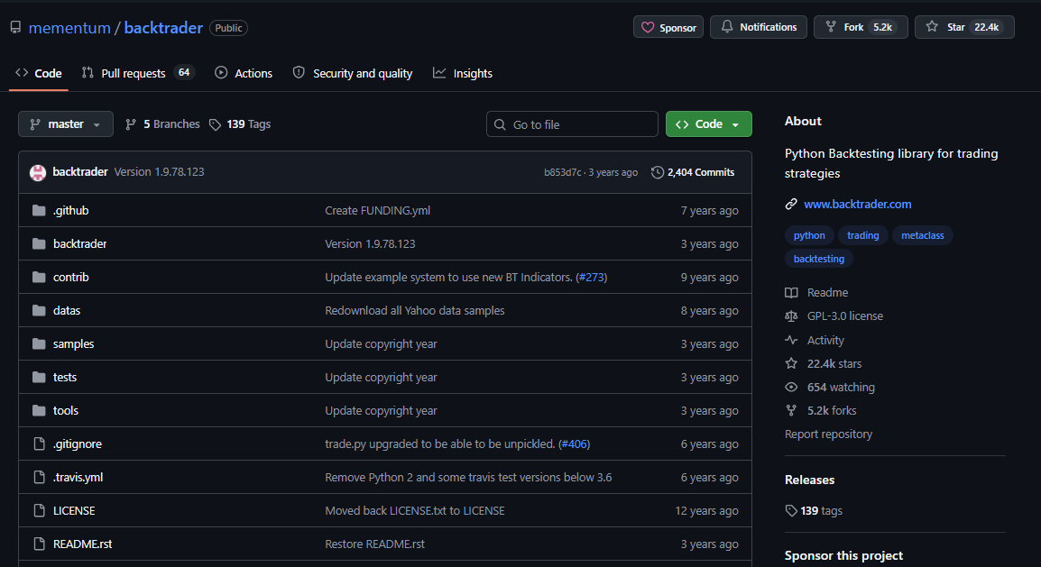The width and height of the screenshot is (1041, 567).
Task: Click the link icon beside www.backtrader.com
Action: tap(791, 205)
